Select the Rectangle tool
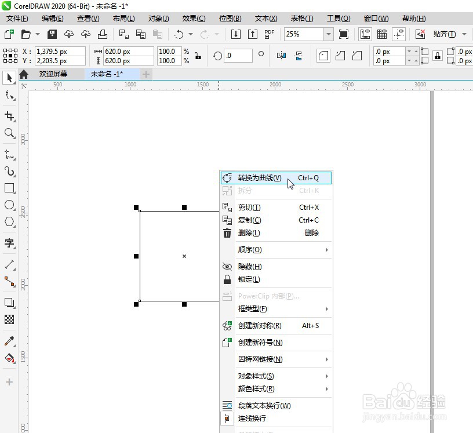 click(x=9, y=188)
